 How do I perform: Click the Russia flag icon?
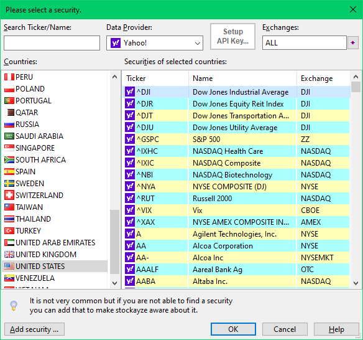9,125
